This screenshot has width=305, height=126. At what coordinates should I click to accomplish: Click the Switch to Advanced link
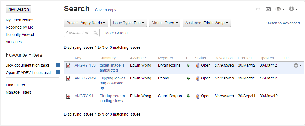(x=283, y=23)
